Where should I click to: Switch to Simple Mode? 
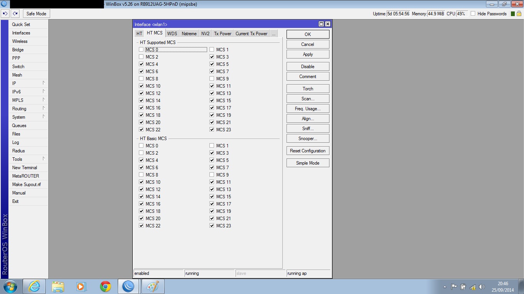308,163
